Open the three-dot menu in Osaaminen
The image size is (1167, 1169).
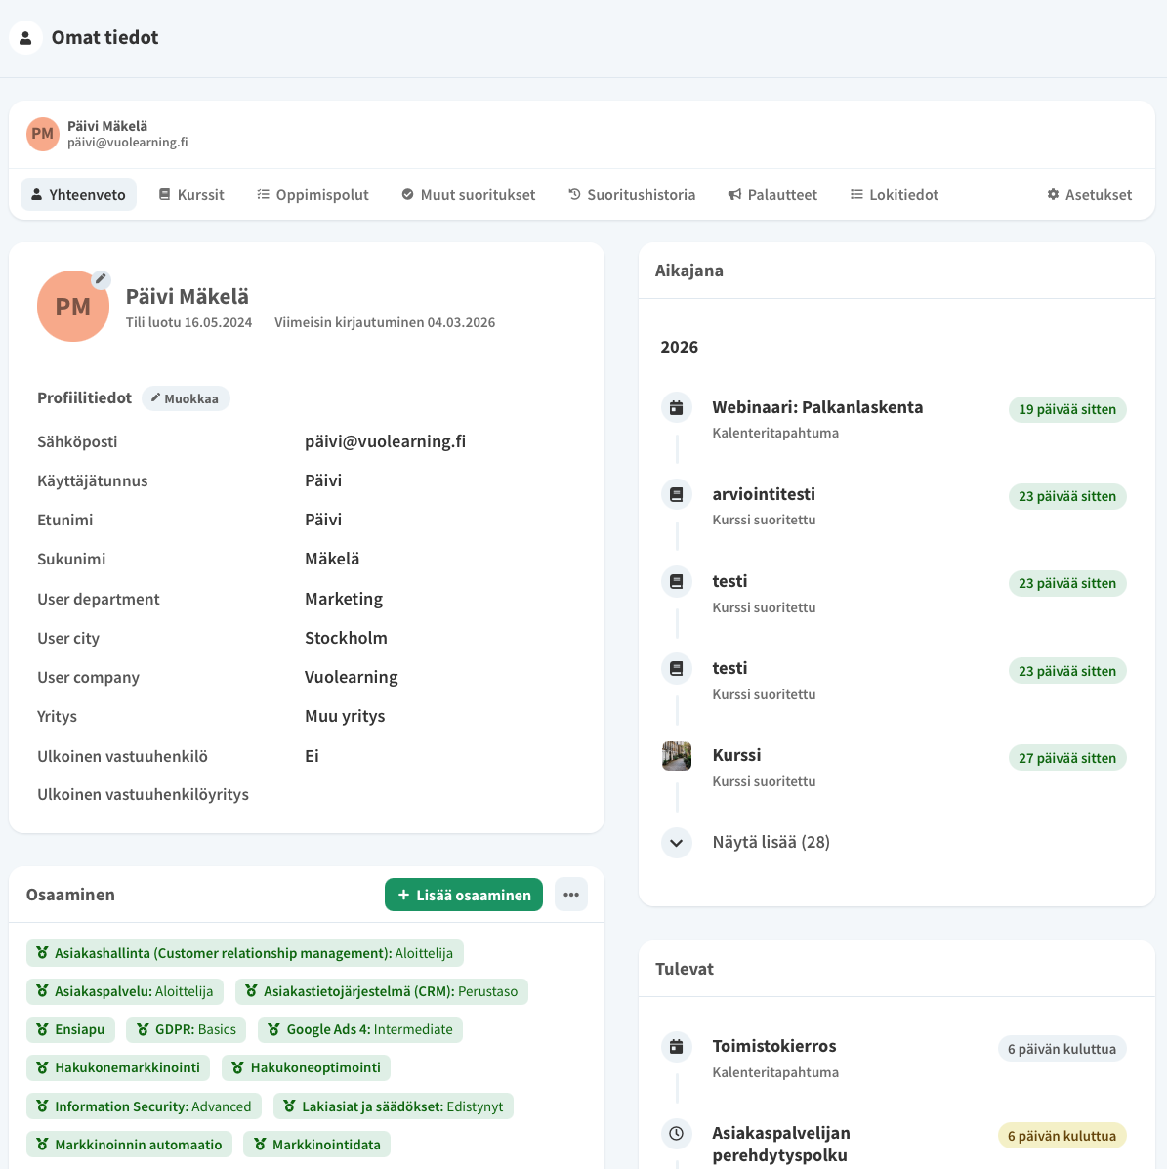click(x=571, y=895)
